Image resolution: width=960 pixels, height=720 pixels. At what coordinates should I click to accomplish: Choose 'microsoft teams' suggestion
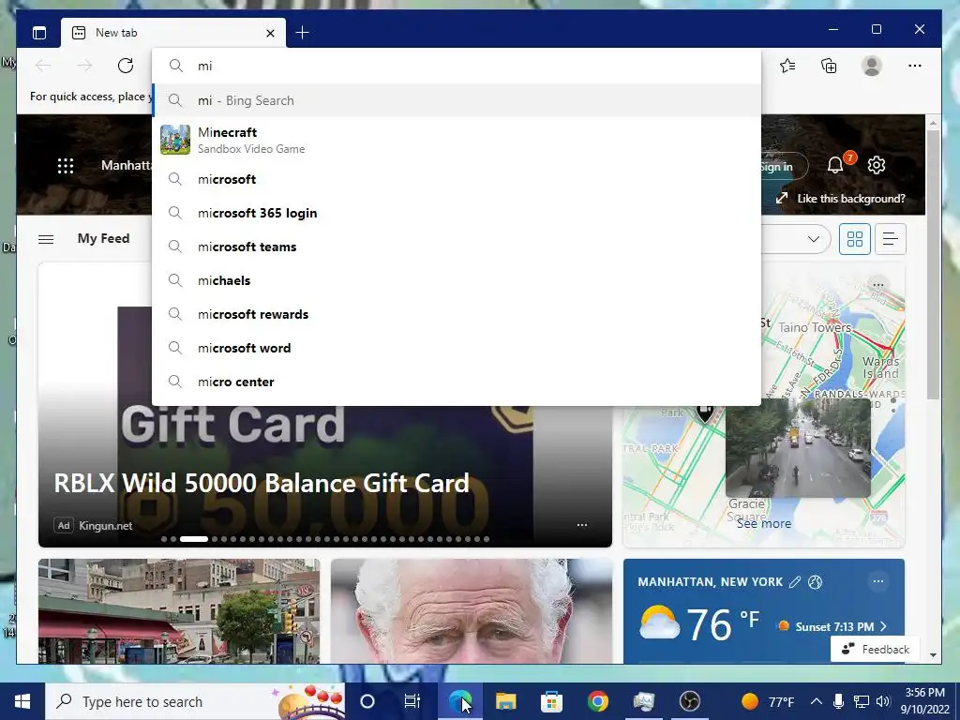pos(457,247)
